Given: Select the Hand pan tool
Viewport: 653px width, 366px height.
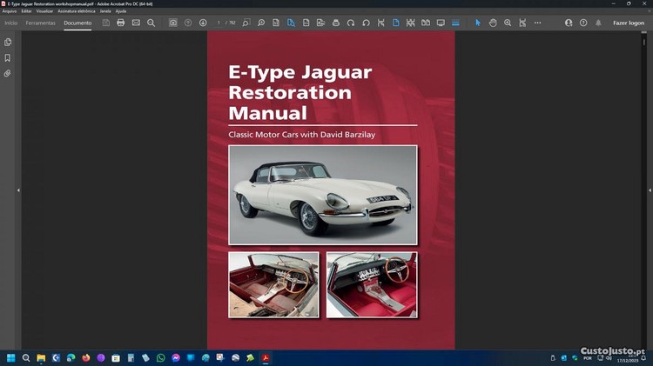Looking at the screenshot, I should point(493,23).
